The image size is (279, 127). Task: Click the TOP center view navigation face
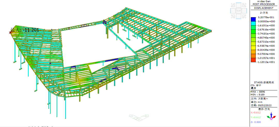tap(238, 11)
